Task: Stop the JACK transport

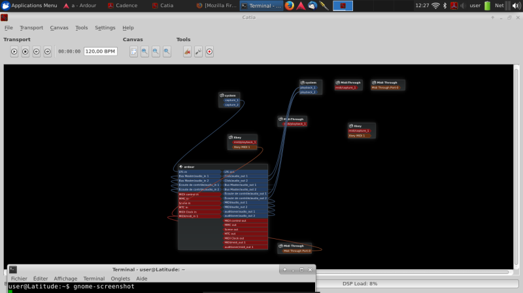Action: [x=25, y=52]
